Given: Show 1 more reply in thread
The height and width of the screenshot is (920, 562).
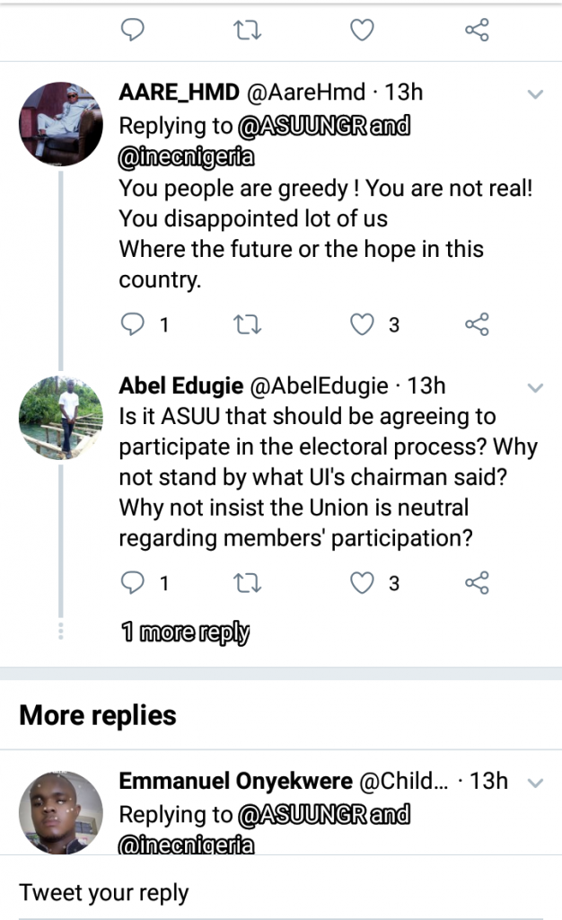Looking at the screenshot, I should point(185,632).
